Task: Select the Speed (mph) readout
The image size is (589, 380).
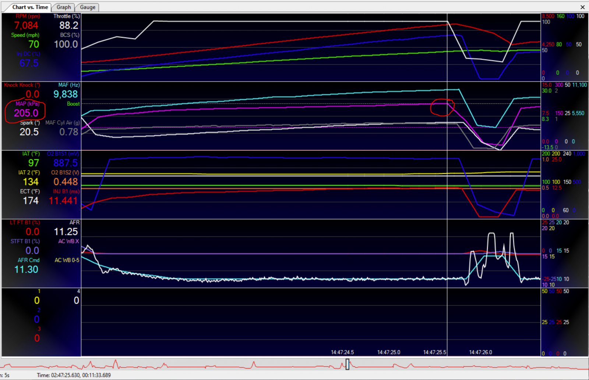Action: (x=33, y=44)
